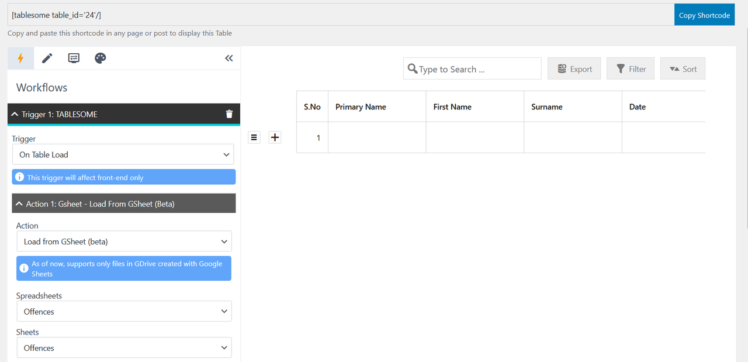This screenshot has width=748, height=362.
Task: Collapse the sidebar with double chevron
Action: pos(228,58)
